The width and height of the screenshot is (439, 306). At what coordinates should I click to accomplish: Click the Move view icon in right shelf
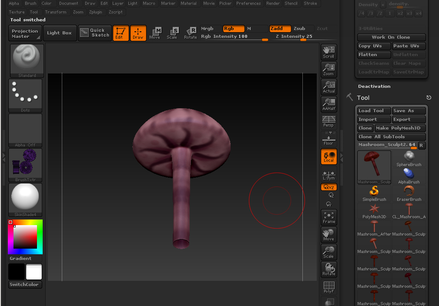point(328,235)
